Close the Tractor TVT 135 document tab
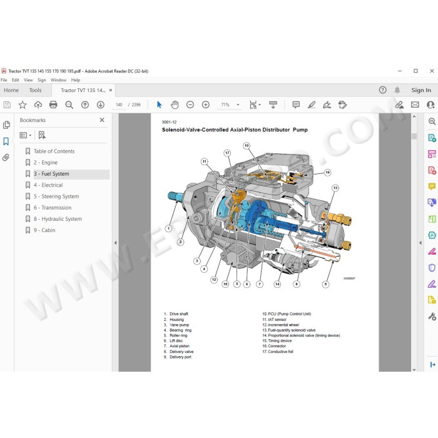Screen dimensions: 438x438 [111, 90]
